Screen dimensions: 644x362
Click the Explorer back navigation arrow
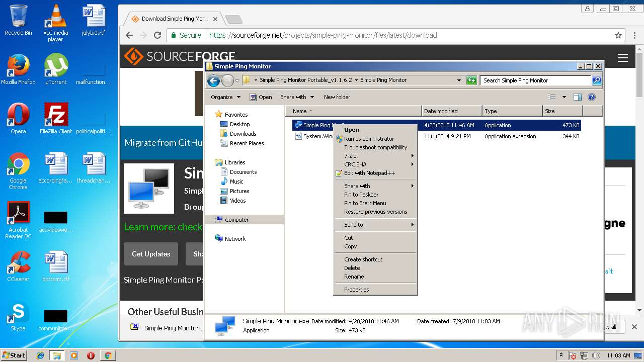pyautogui.click(x=213, y=80)
